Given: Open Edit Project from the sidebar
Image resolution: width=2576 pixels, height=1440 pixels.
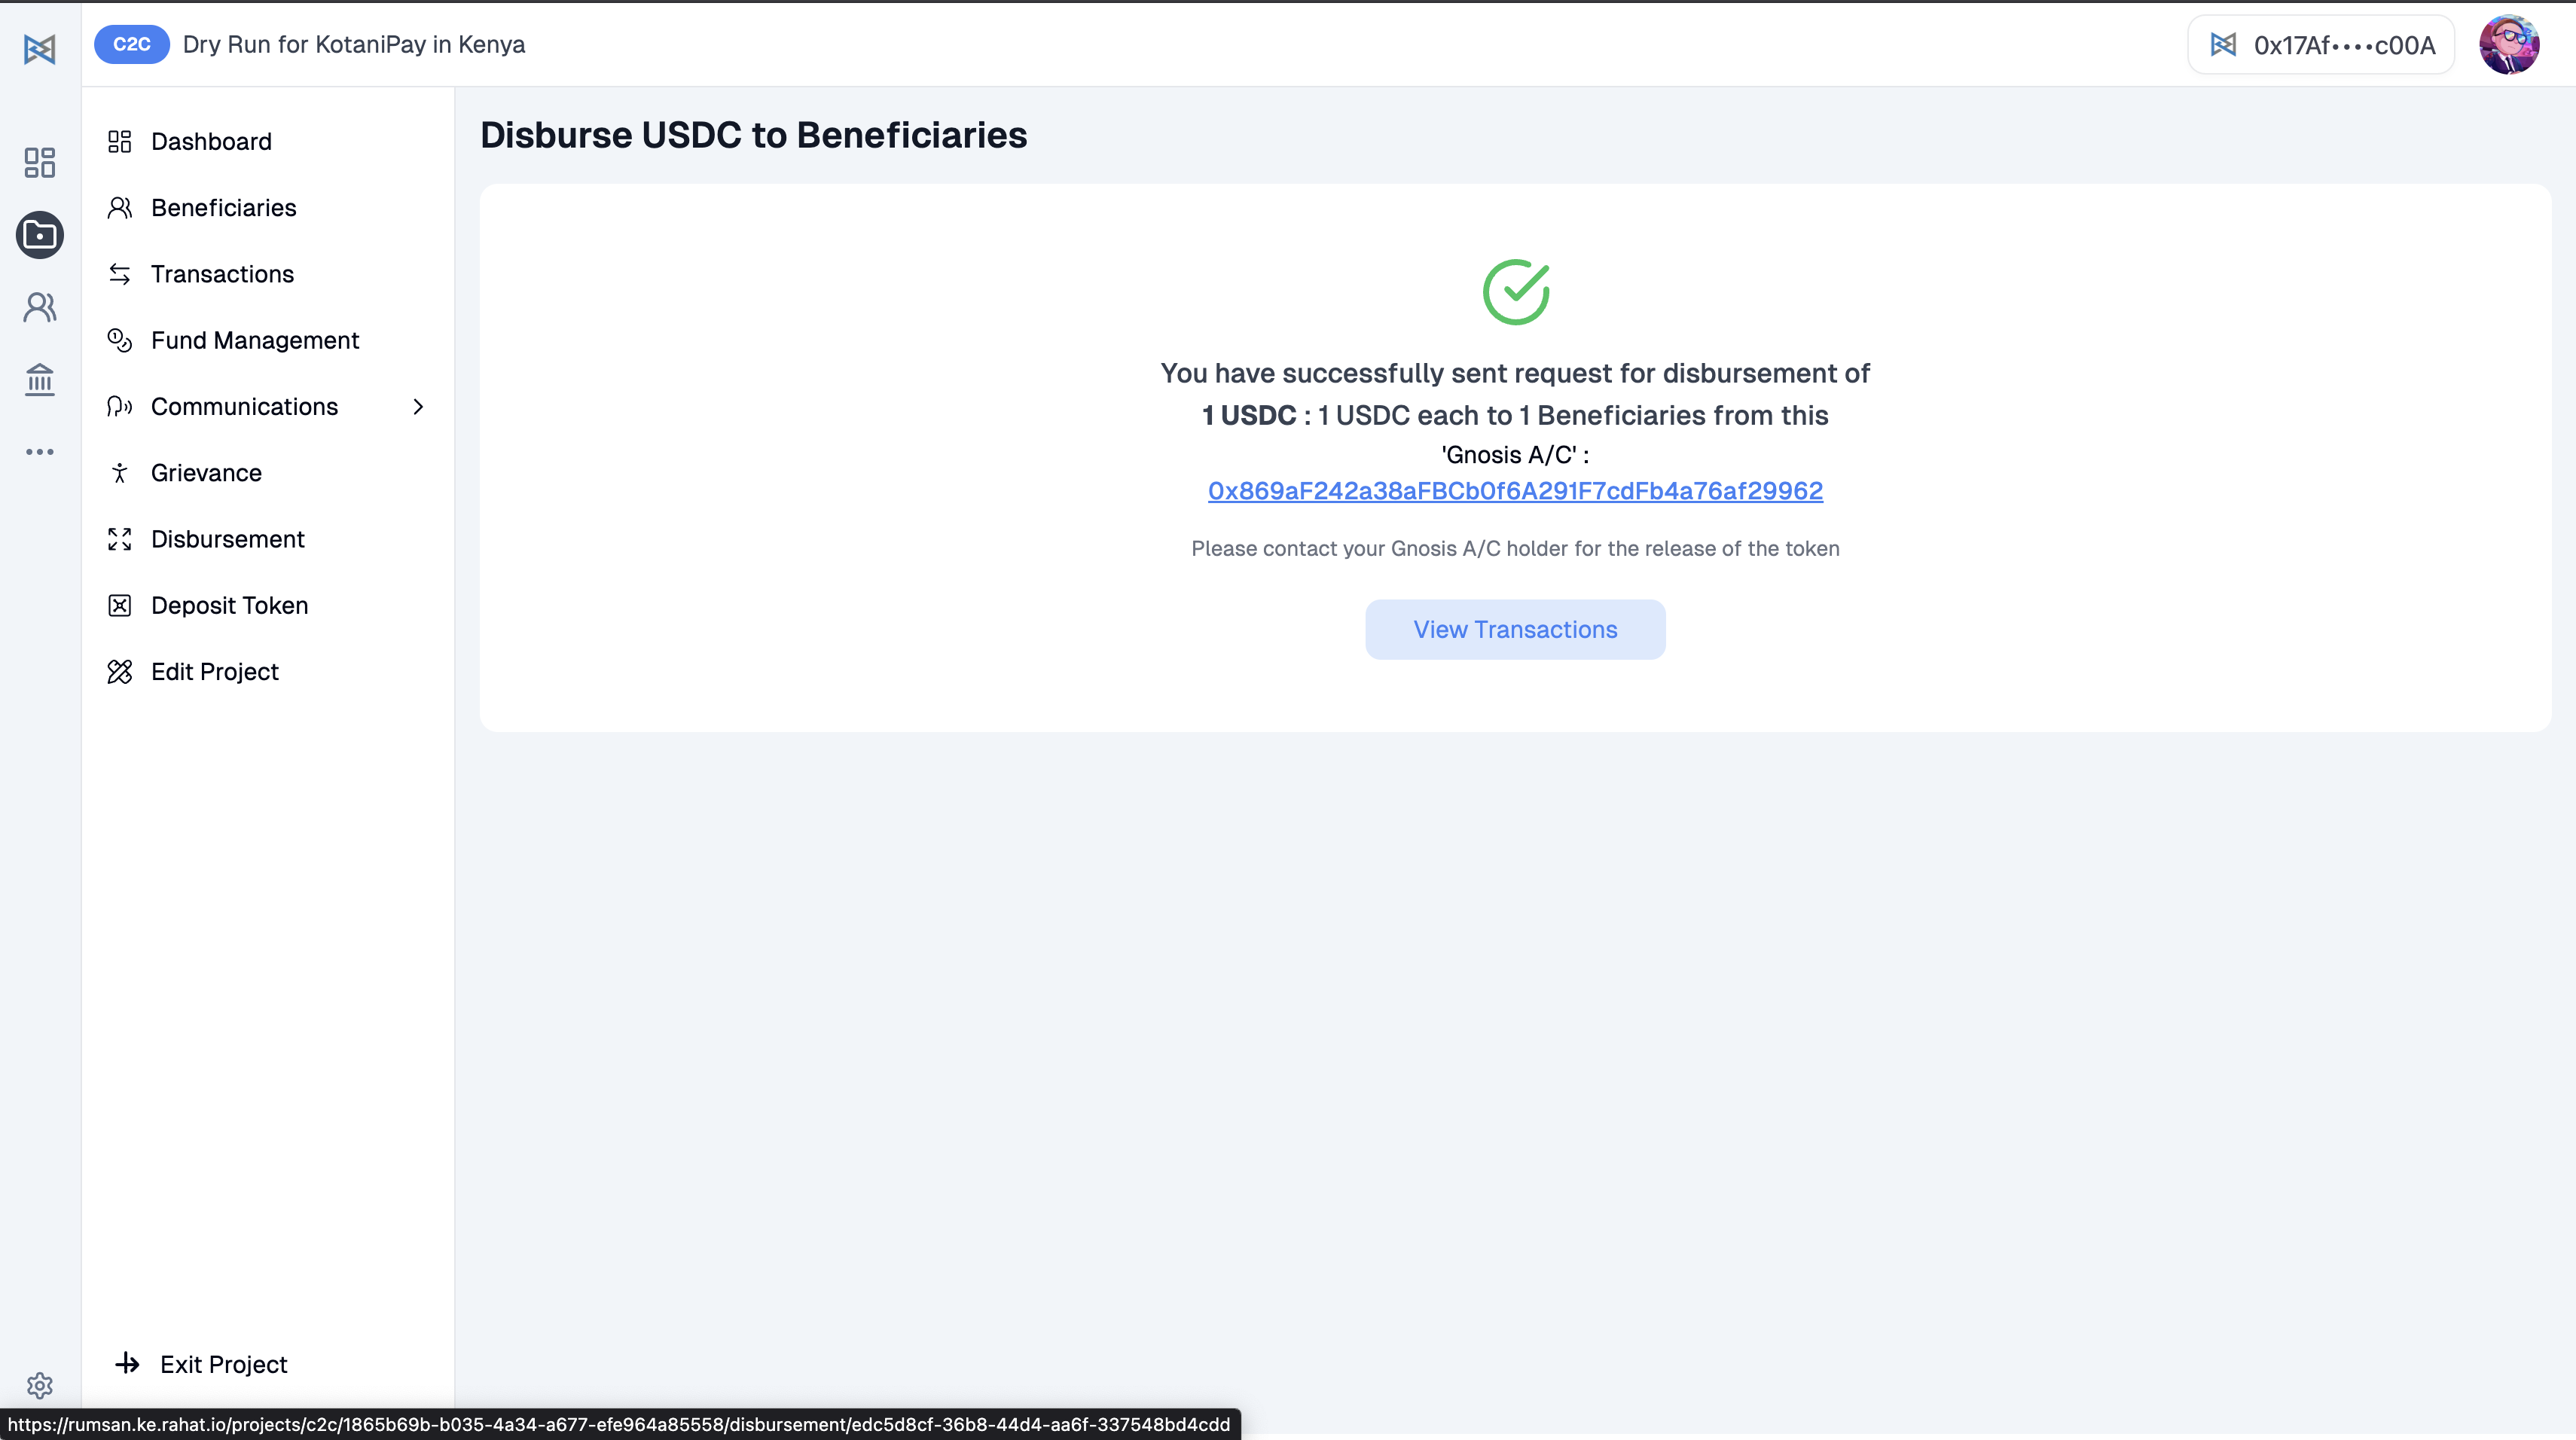Looking at the screenshot, I should (x=214, y=672).
